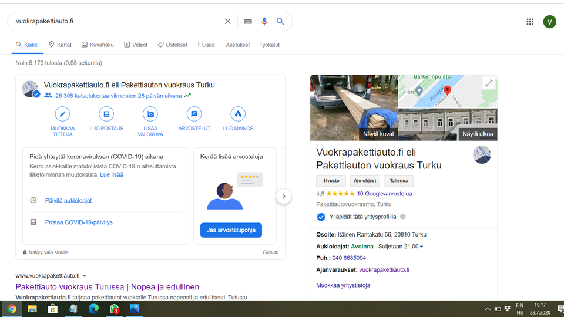
Task: Open Pakettiauto vuokraus Turussa result title
Action: click(107, 287)
